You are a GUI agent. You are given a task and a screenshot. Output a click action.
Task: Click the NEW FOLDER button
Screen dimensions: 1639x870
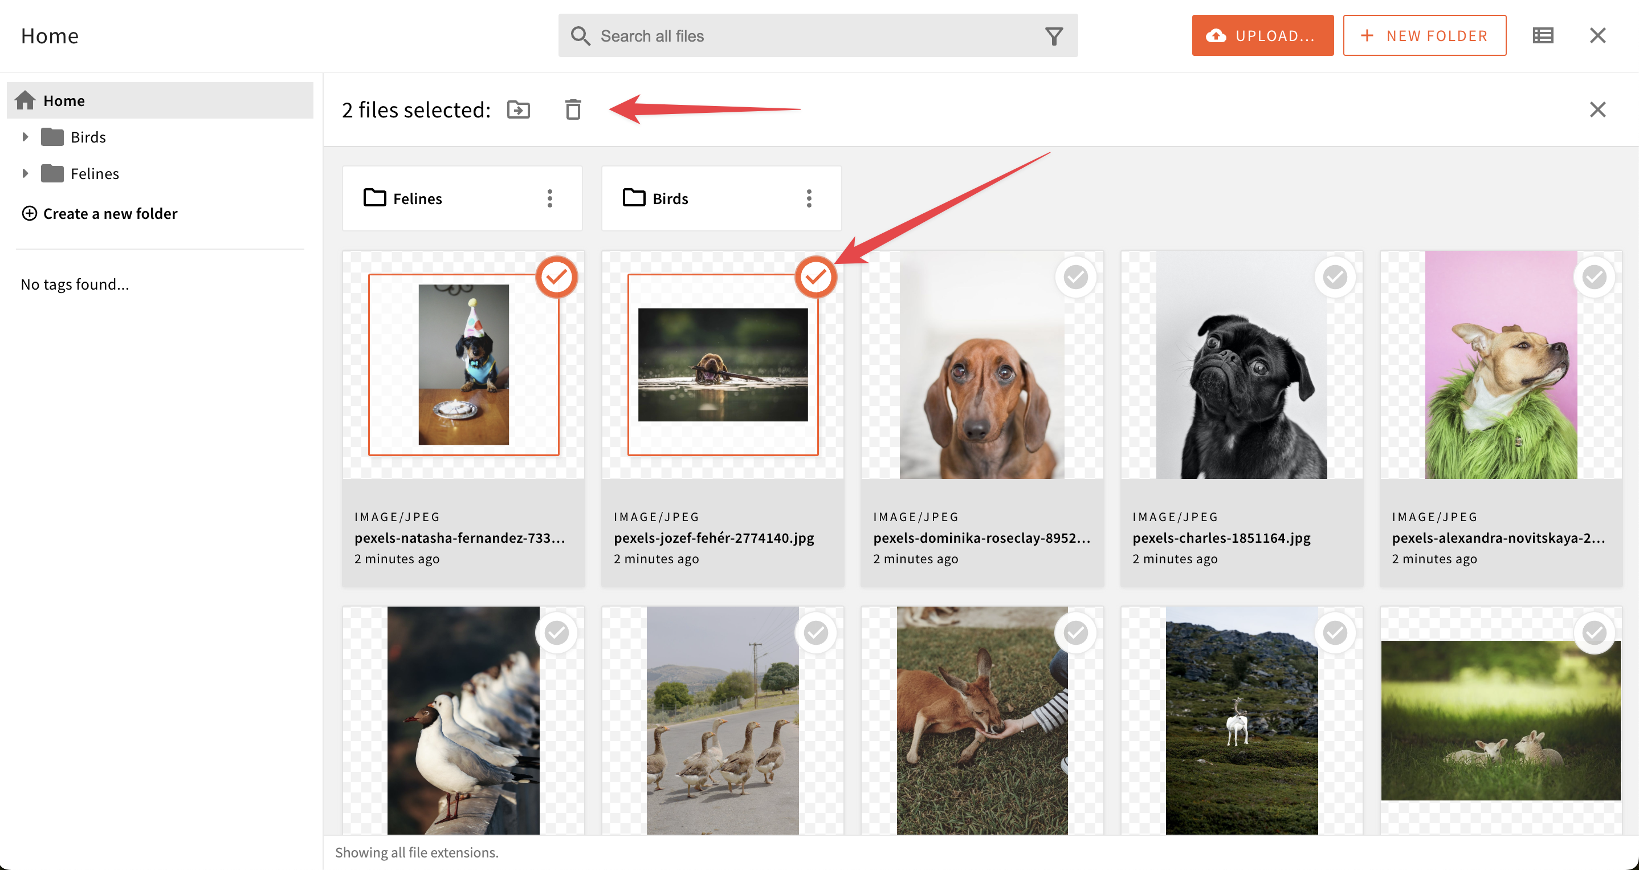click(1424, 35)
